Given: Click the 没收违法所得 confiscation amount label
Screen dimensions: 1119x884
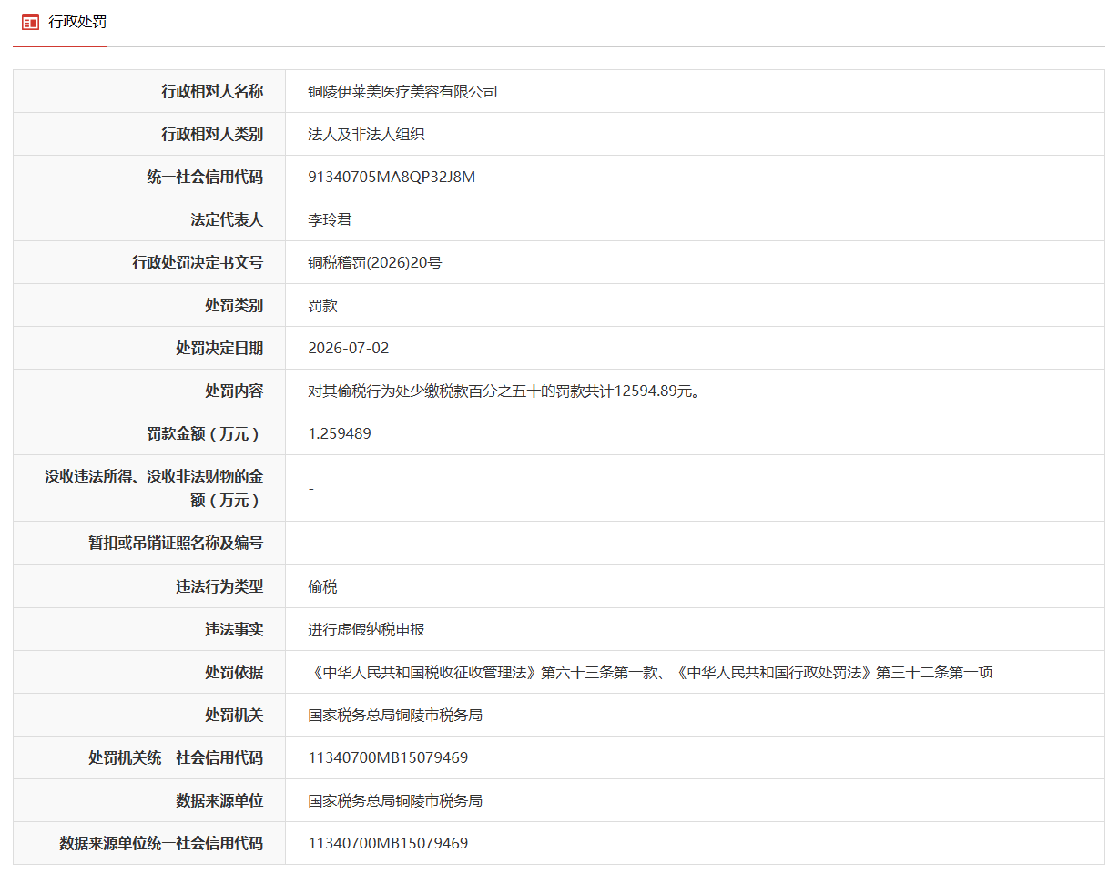Looking at the screenshot, I should click(154, 488).
